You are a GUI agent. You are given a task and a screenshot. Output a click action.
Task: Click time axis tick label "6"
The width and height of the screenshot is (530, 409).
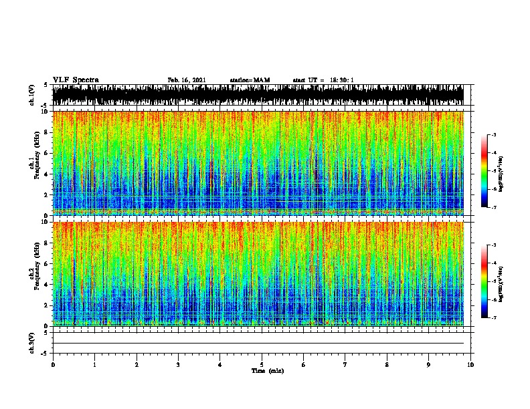click(x=304, y=365)
